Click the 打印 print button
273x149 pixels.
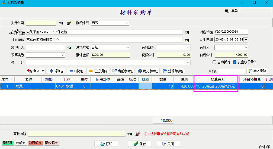[x=106, y=144]
